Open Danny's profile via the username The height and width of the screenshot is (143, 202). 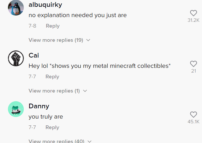39,106
